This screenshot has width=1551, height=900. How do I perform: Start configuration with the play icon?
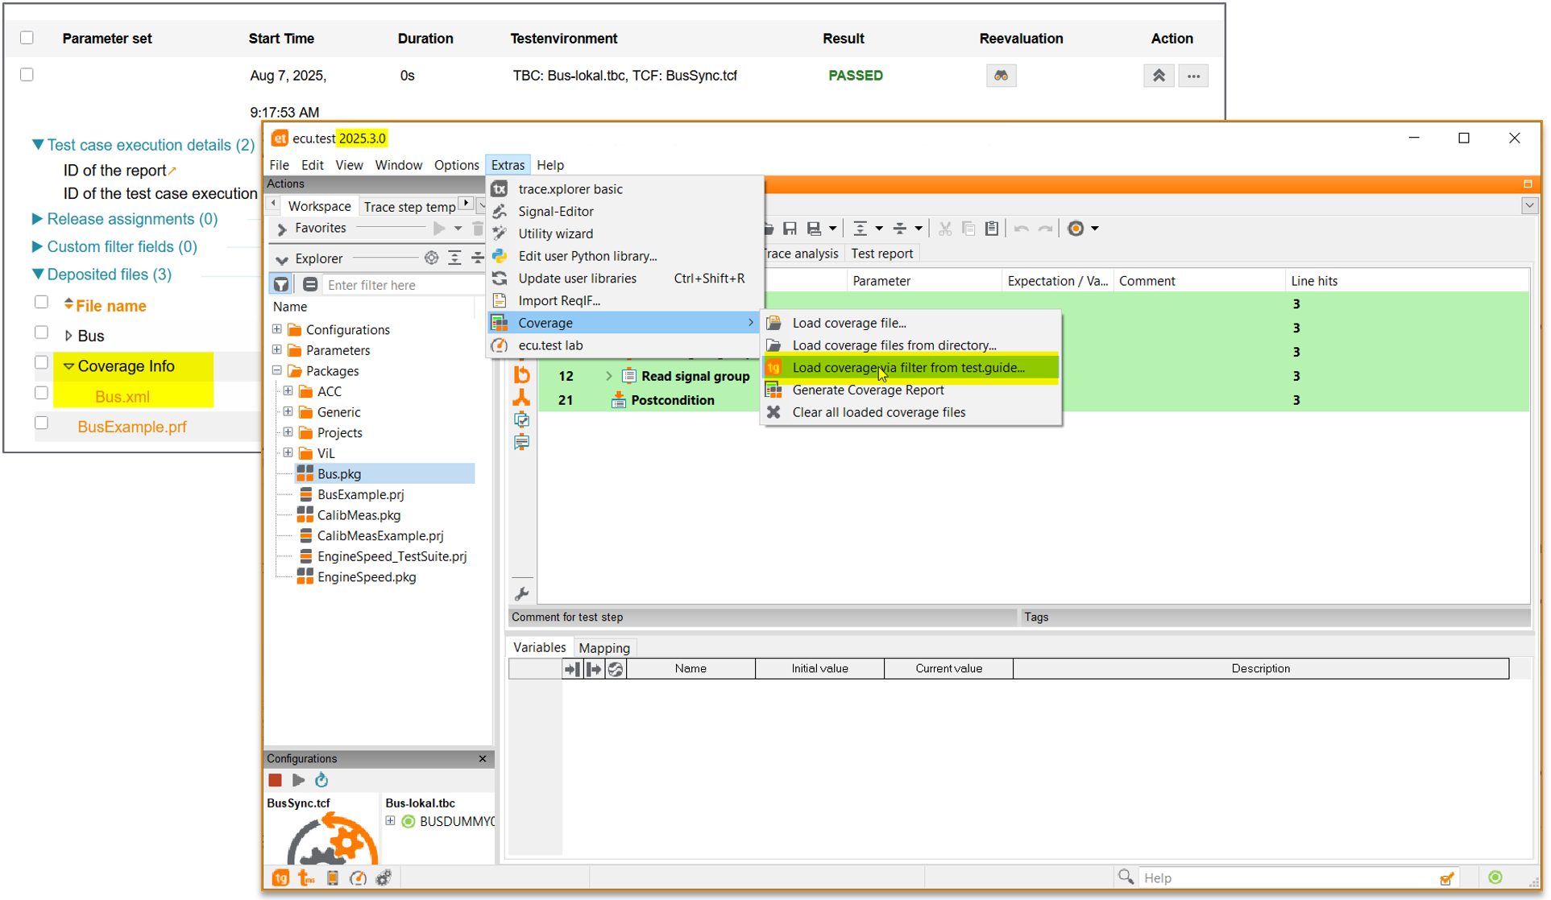[298, 780]
